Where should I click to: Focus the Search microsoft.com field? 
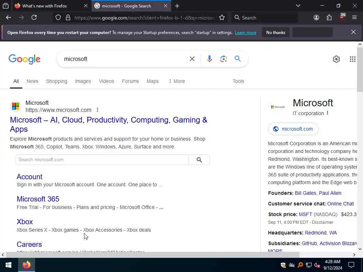click(102, 160)
